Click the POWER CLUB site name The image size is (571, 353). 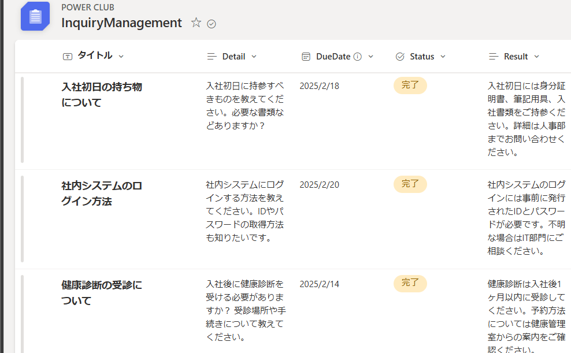(88, 8)
